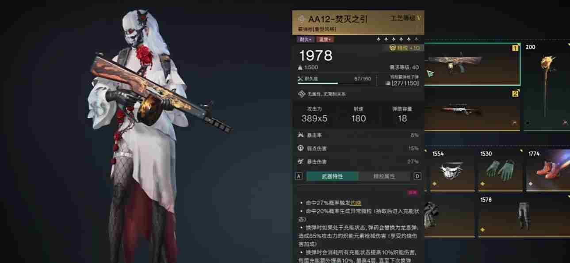Click the 温度+ red tag
Screen dimensions: 570x263
325,39
